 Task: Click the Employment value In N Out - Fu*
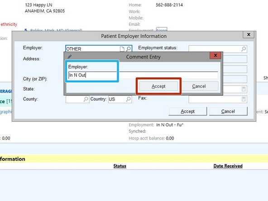pos(170,125)
